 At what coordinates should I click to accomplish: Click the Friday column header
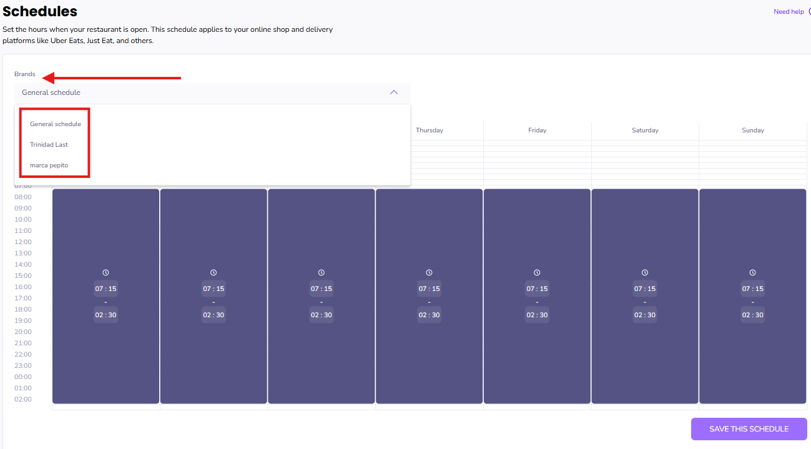point(537,130)
